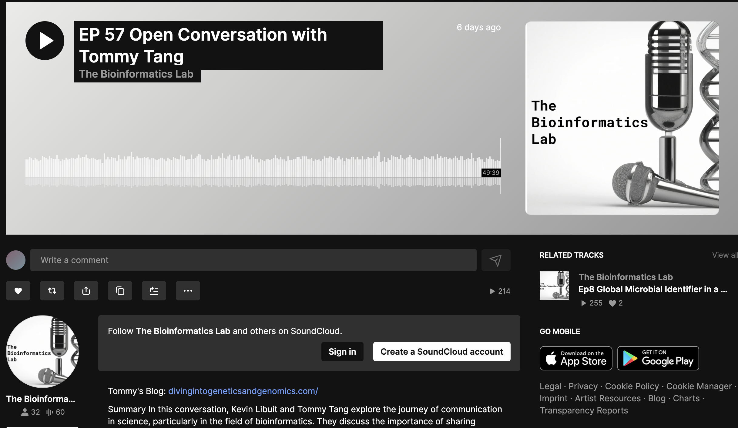Open the round Bioinformatics Lab profile picture
Viewport: 738px width, 428px height.
(42, 352)
